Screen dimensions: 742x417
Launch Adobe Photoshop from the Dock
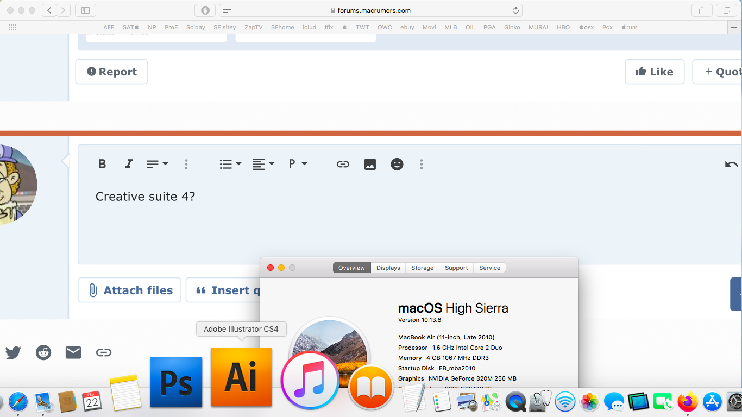click(176, 382)
